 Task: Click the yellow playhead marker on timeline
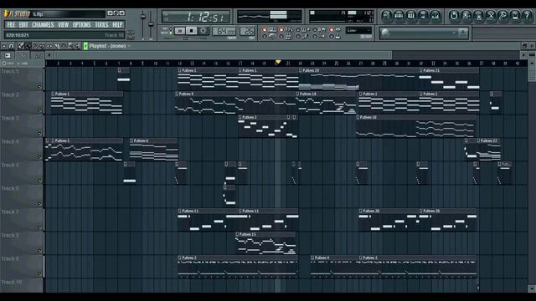click(x=278, y=62)
